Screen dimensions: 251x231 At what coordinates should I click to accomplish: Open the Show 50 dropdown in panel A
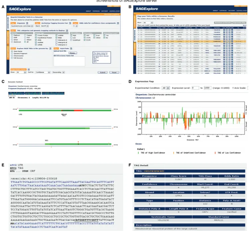click(21, 72)
